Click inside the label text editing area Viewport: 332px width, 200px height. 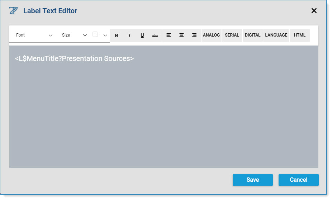[164, 107]
